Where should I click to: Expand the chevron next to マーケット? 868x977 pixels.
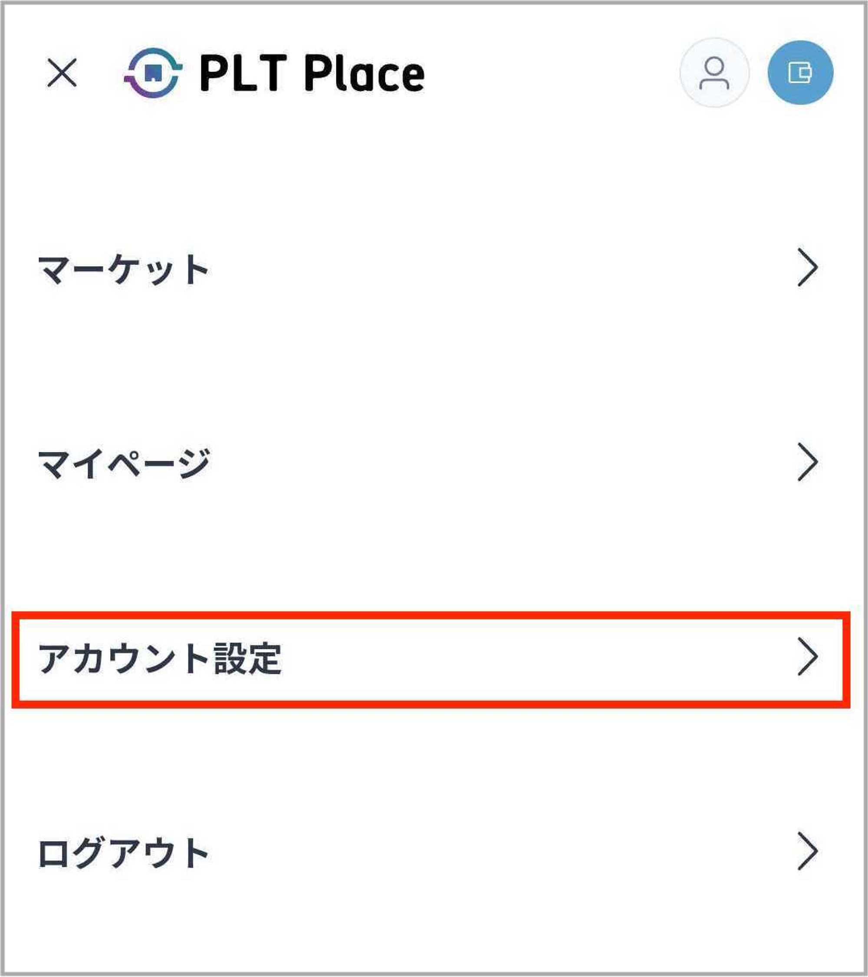(x=807, y=267)
